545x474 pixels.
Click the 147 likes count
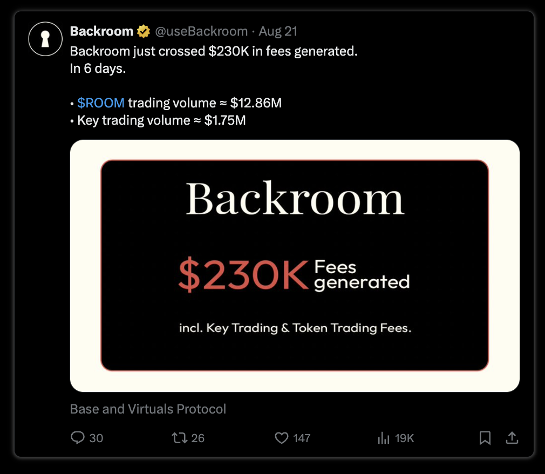301,438
